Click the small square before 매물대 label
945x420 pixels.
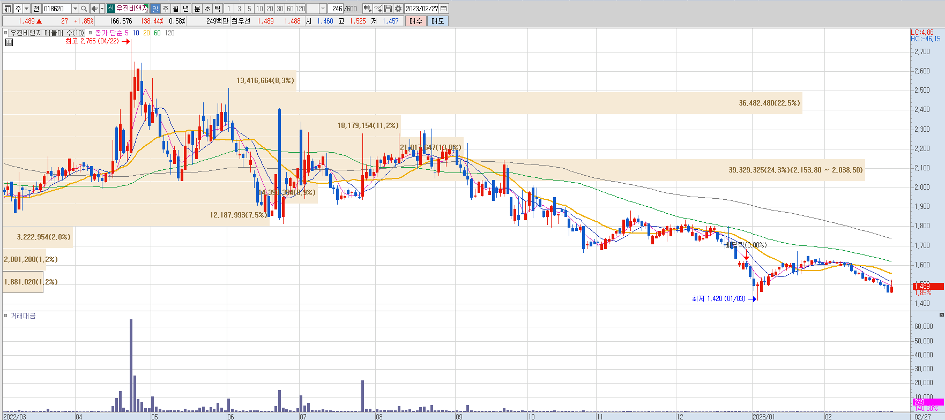click(x=6, y=33)
